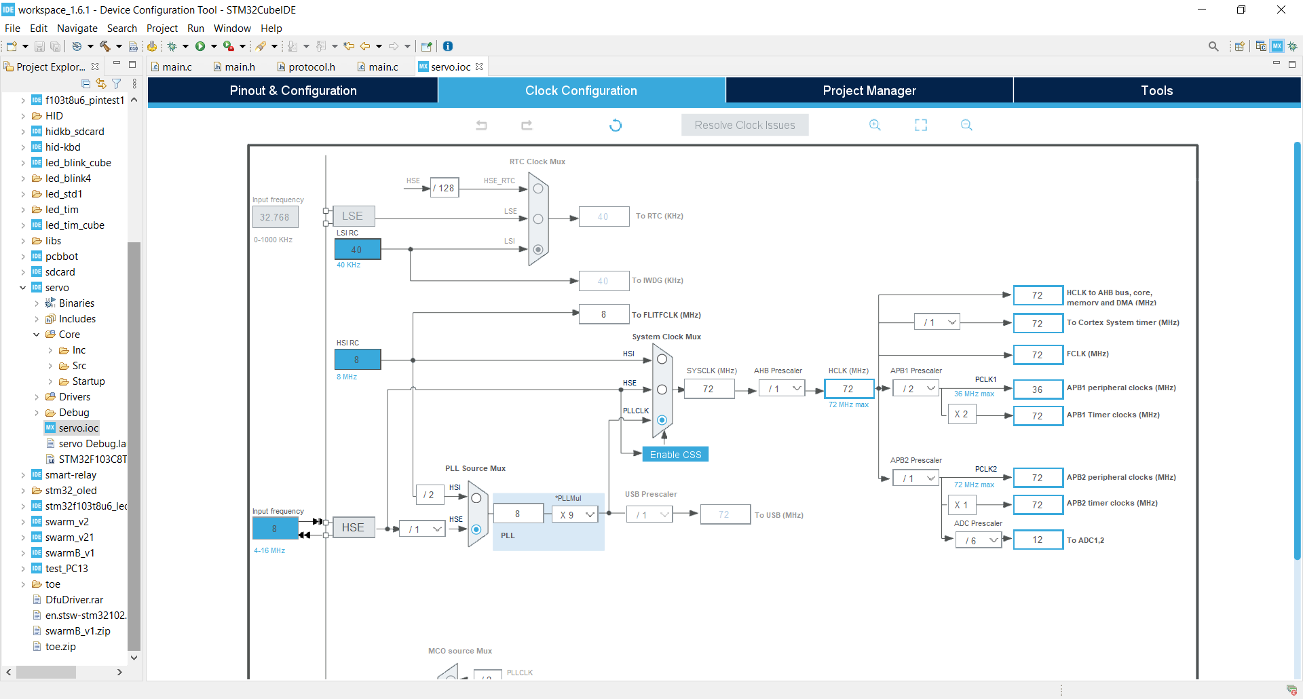Toggle Link with Editor icon
1303x699 pixels.
[x=101, y=83]
